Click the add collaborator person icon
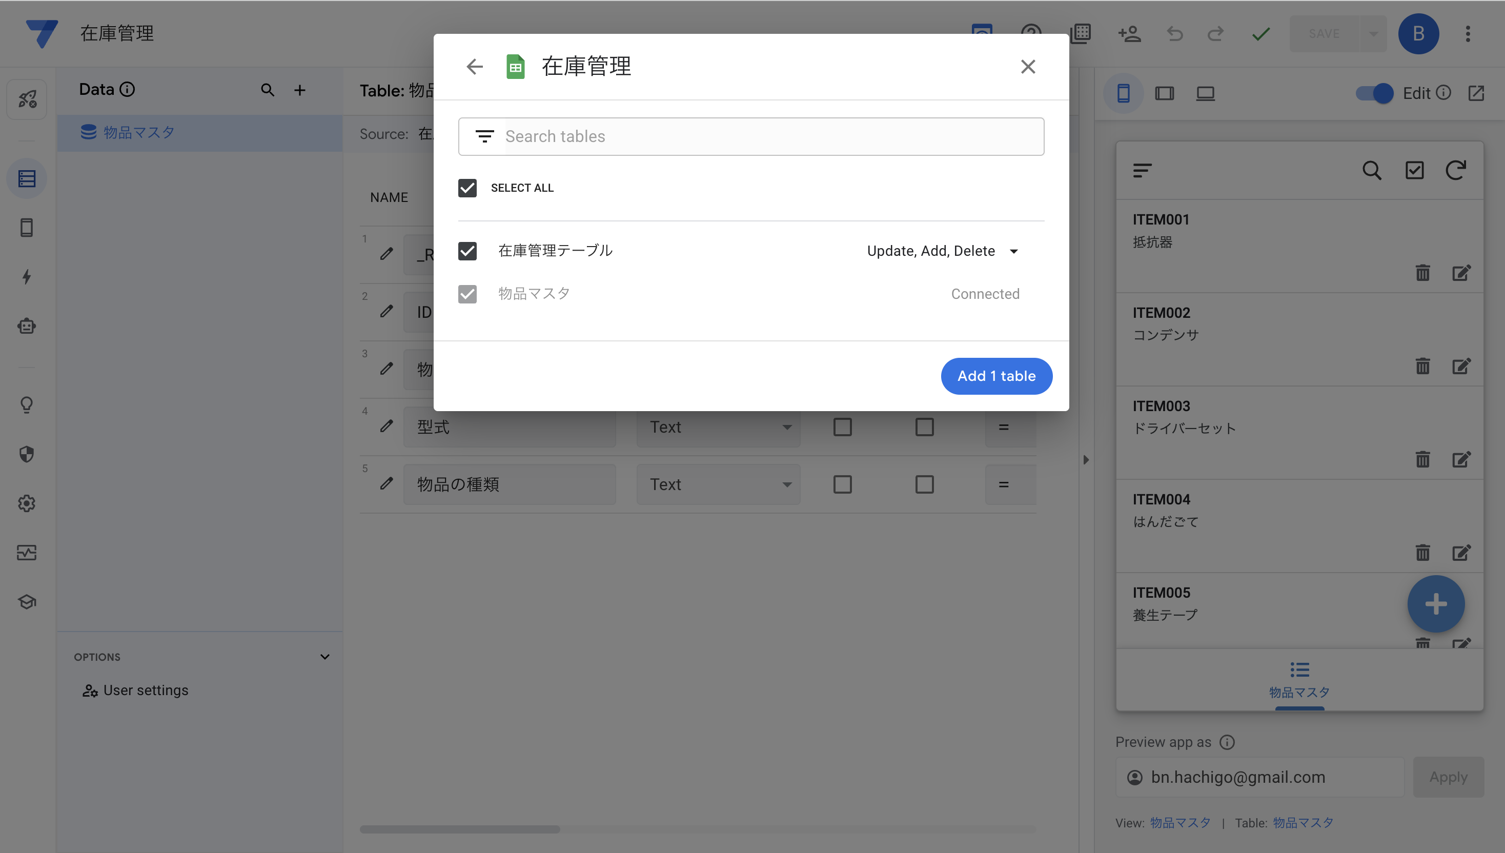This screenshot has height=853, width=1505. [x=1129, y=33]
